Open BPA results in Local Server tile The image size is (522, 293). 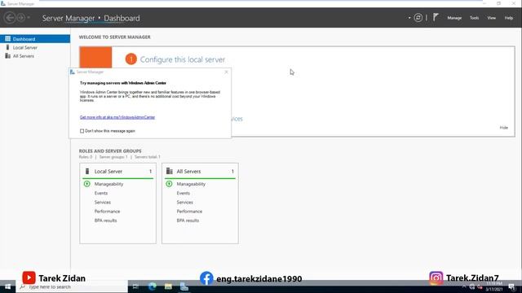pyautogui.click(x=105, y=221)
